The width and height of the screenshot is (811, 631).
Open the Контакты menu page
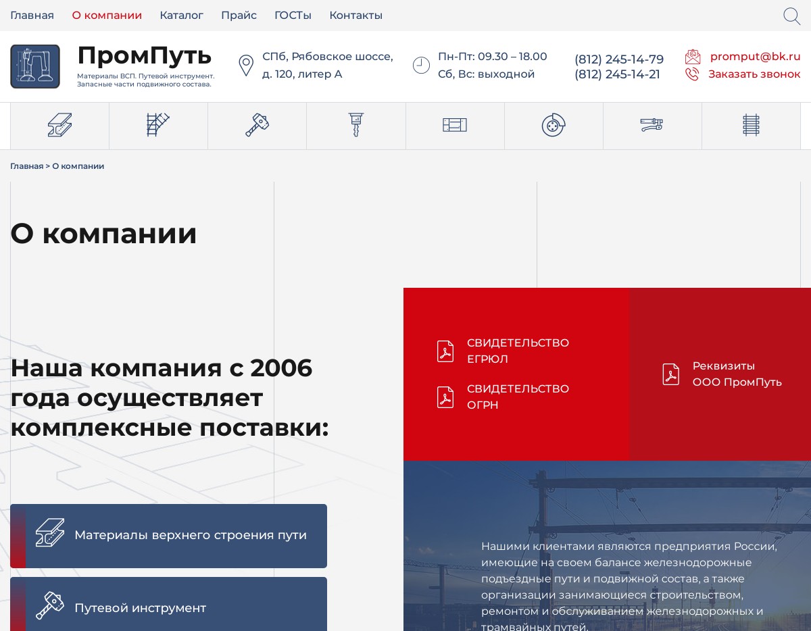(355, 16)
